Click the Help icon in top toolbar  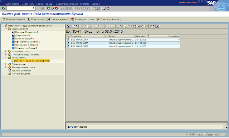tap(104, 8)
